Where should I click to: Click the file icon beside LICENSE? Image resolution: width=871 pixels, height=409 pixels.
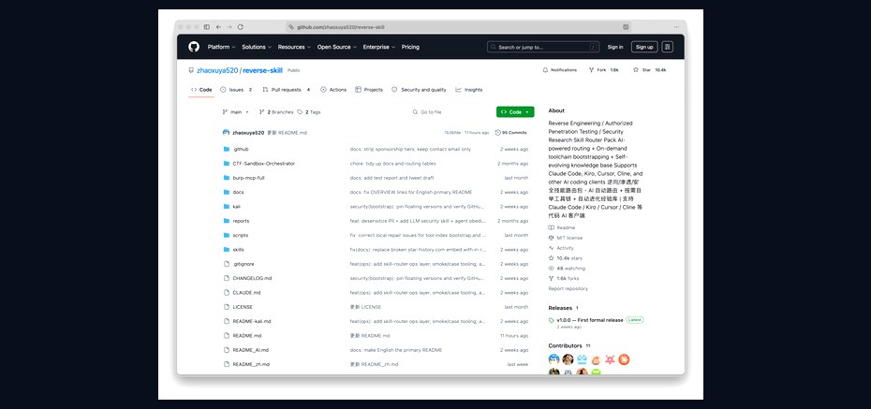click(226, 307)
